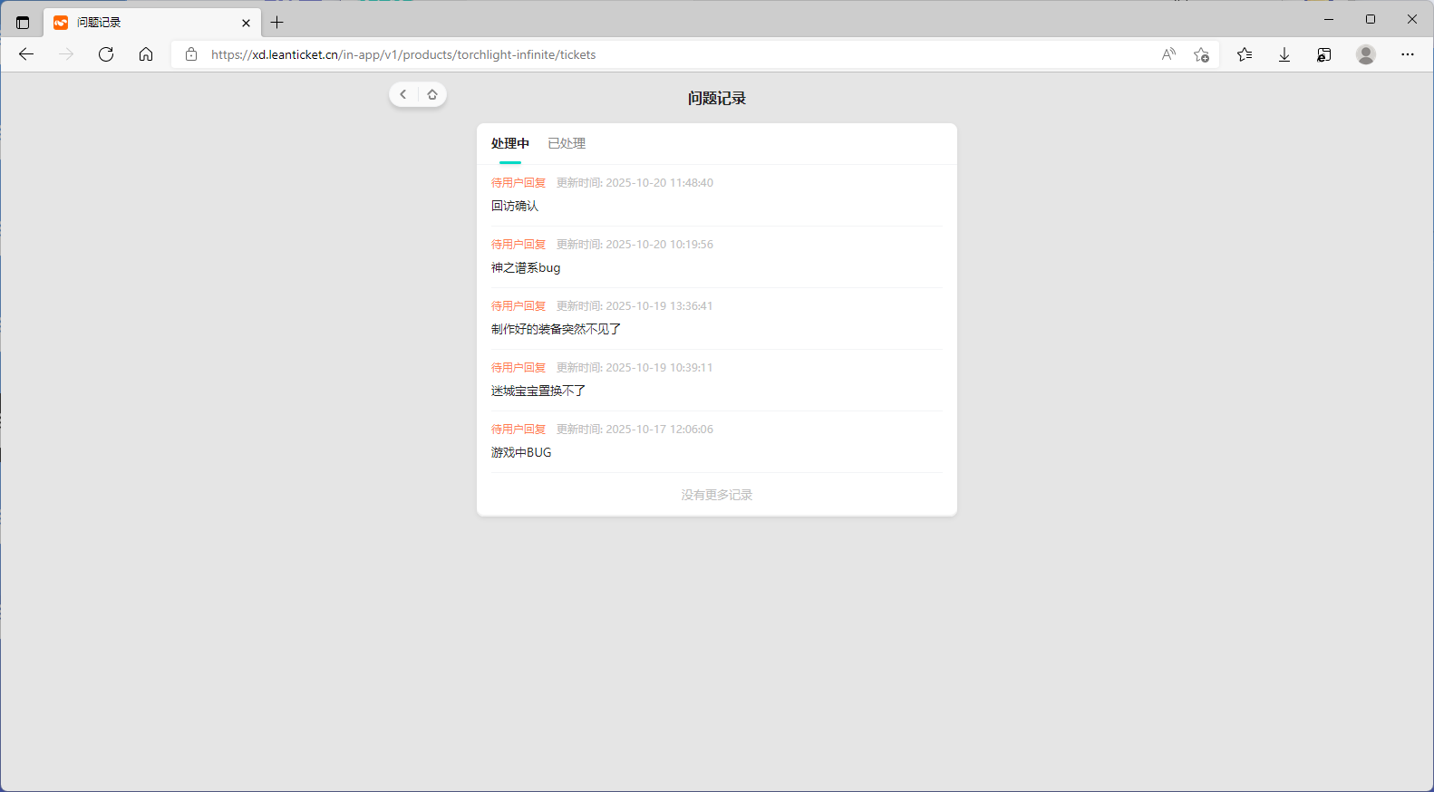Open the browser collections icon
1434x792 pixels.
[x=1324, y=54]
